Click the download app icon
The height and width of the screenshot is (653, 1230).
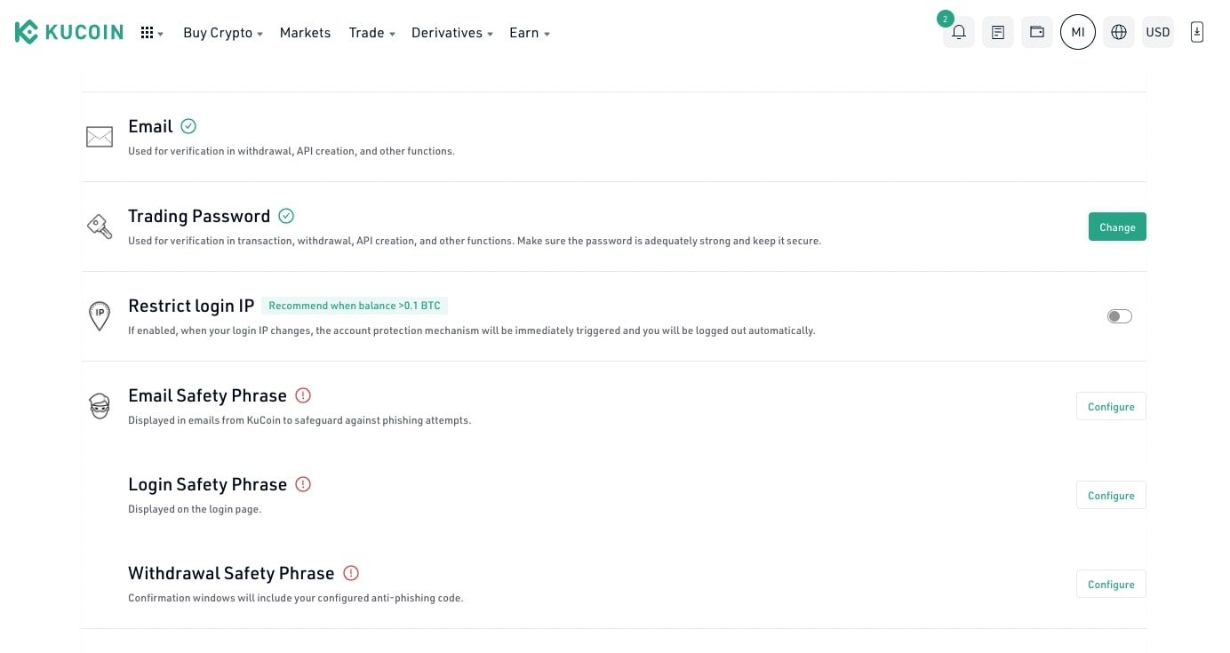(1196, 33)
